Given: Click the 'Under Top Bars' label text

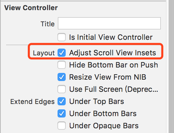Looking at the screenshot, I should [96, 102].
